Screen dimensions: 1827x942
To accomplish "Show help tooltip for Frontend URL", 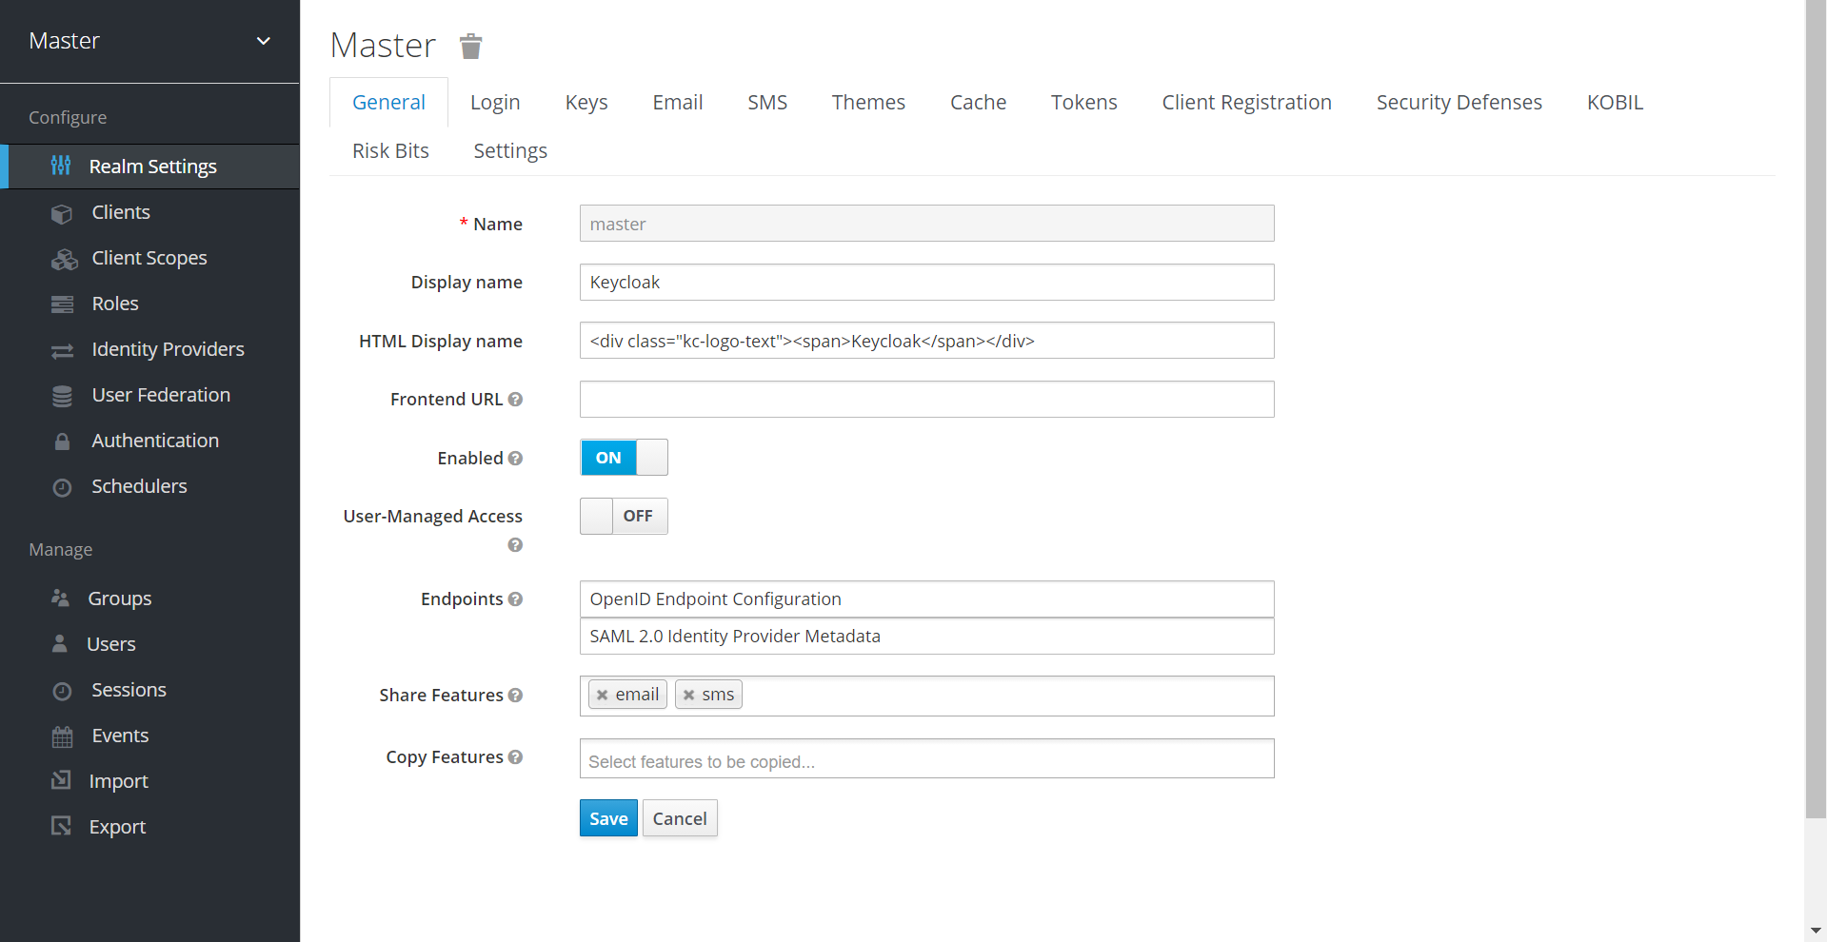I will 515,400.
